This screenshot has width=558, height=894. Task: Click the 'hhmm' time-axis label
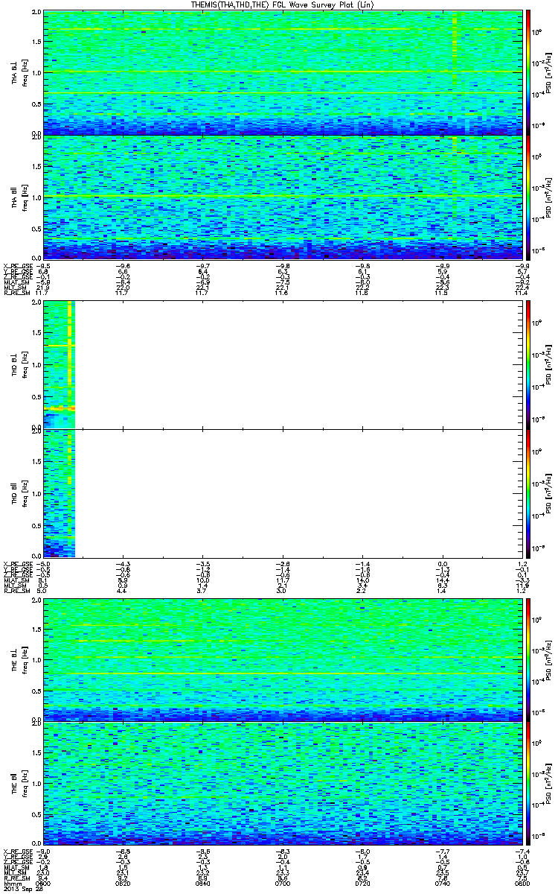11,882
